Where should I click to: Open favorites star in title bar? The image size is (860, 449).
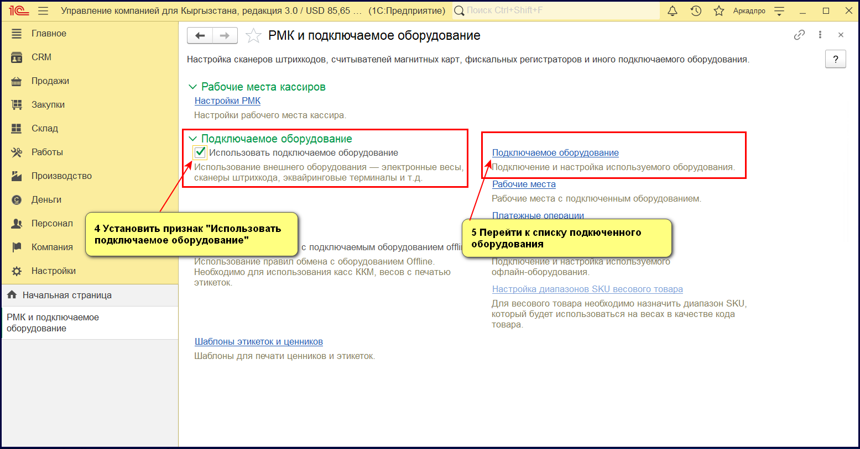click(719, 11)
